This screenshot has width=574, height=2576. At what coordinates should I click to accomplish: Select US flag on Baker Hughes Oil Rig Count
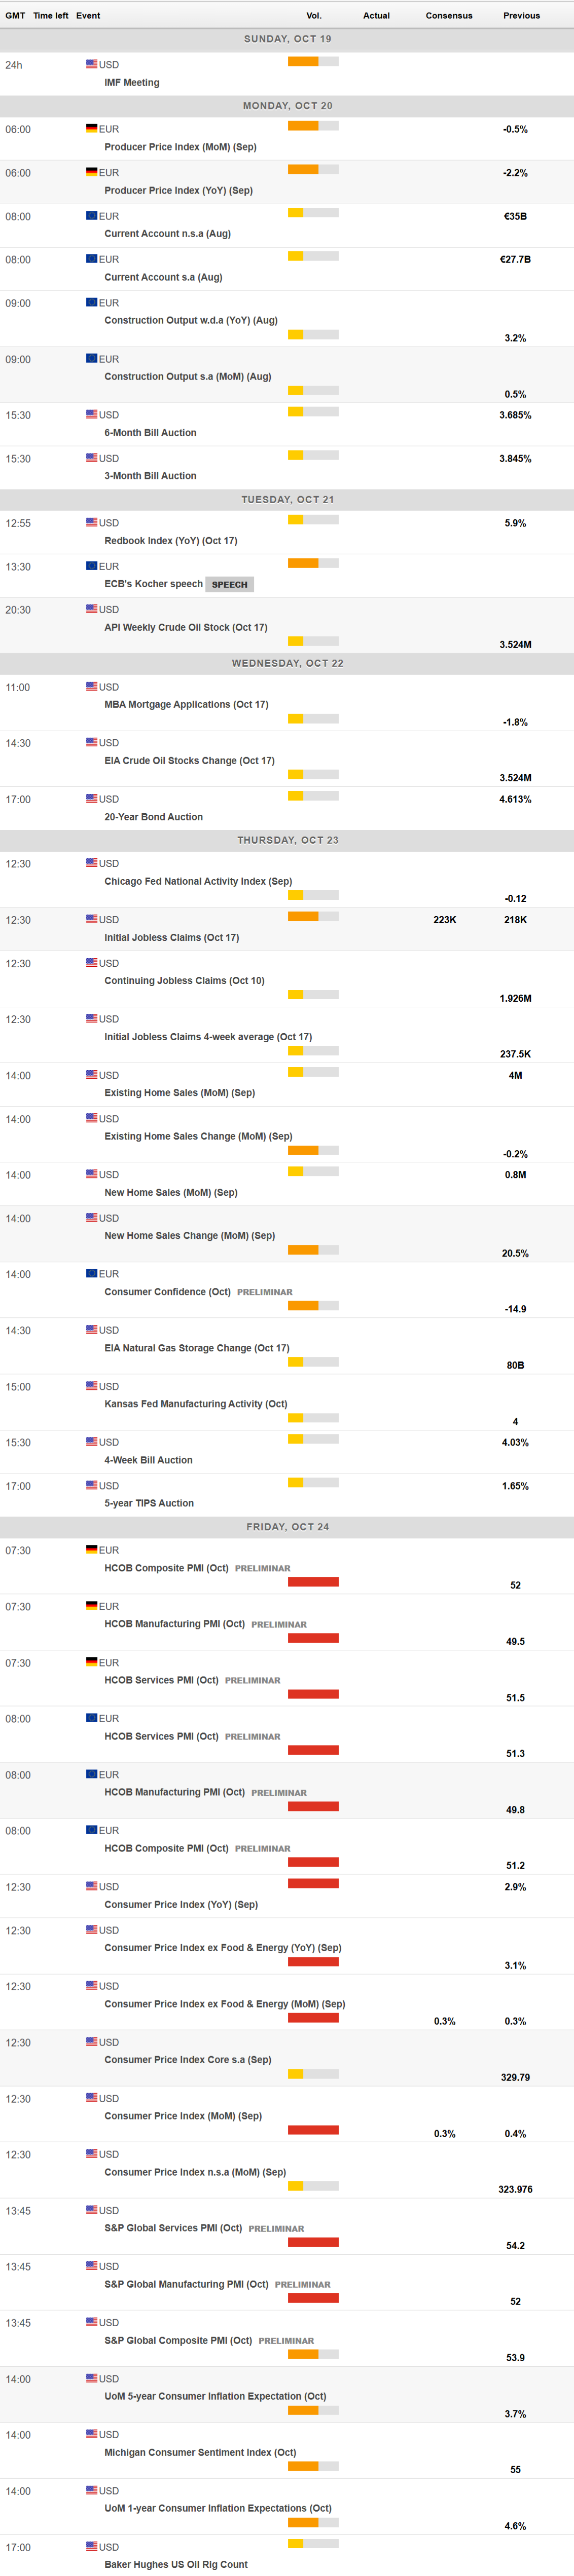pyautogui.click(x=91, y=2546)
